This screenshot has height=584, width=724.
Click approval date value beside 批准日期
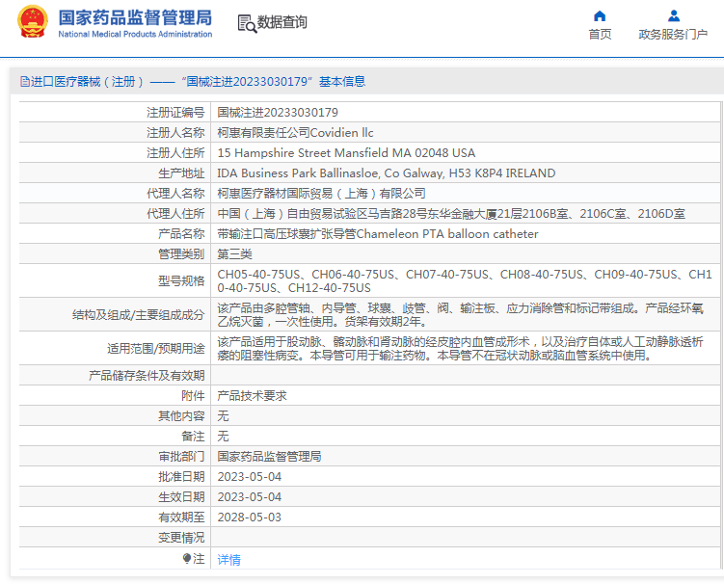click(250, 477)
